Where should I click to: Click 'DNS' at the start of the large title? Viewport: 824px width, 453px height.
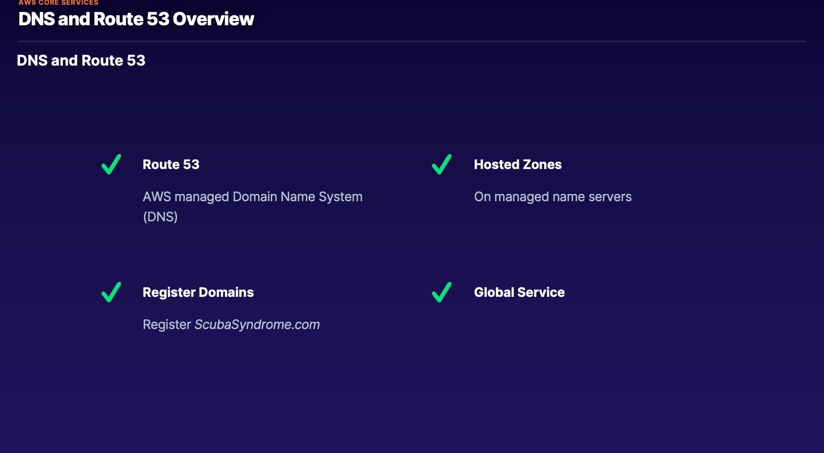click(36, 19)
